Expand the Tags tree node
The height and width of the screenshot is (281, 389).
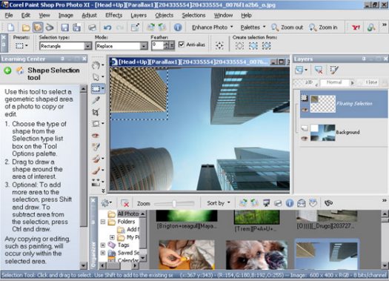103,245
